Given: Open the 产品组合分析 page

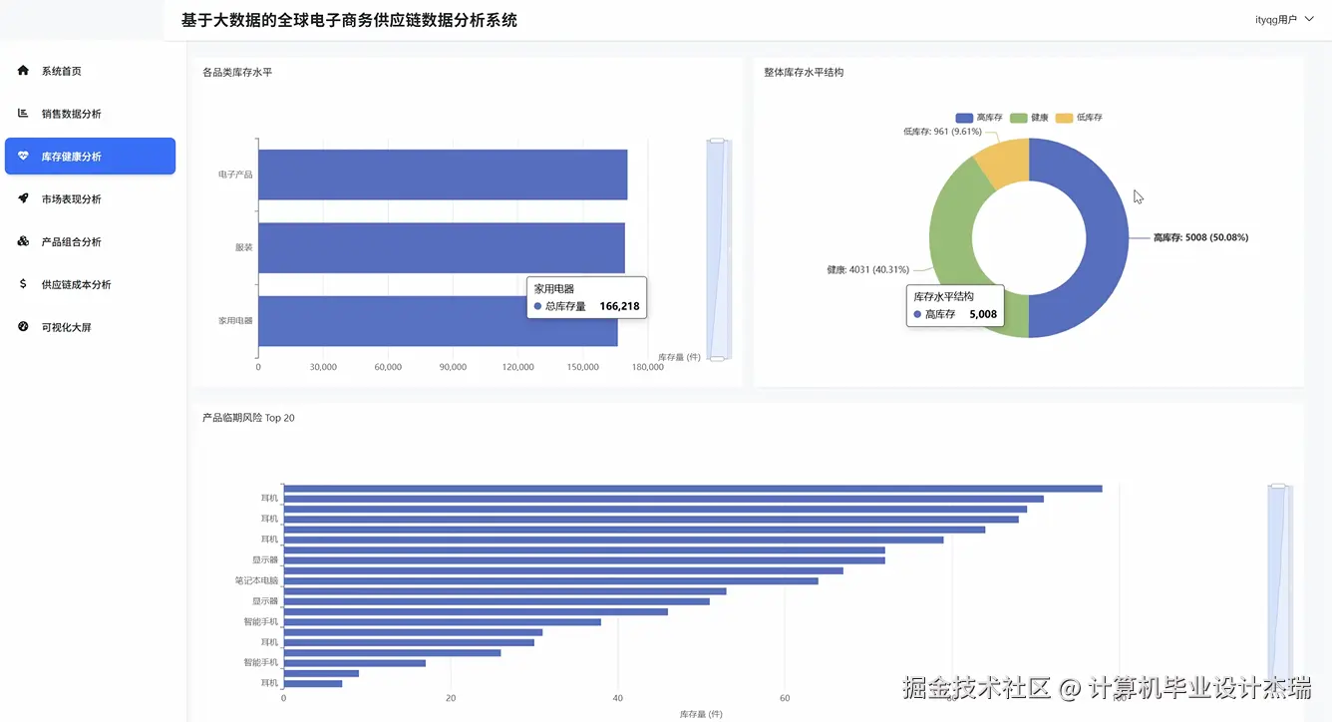Looking at the screenshot, I should (90, 242).
